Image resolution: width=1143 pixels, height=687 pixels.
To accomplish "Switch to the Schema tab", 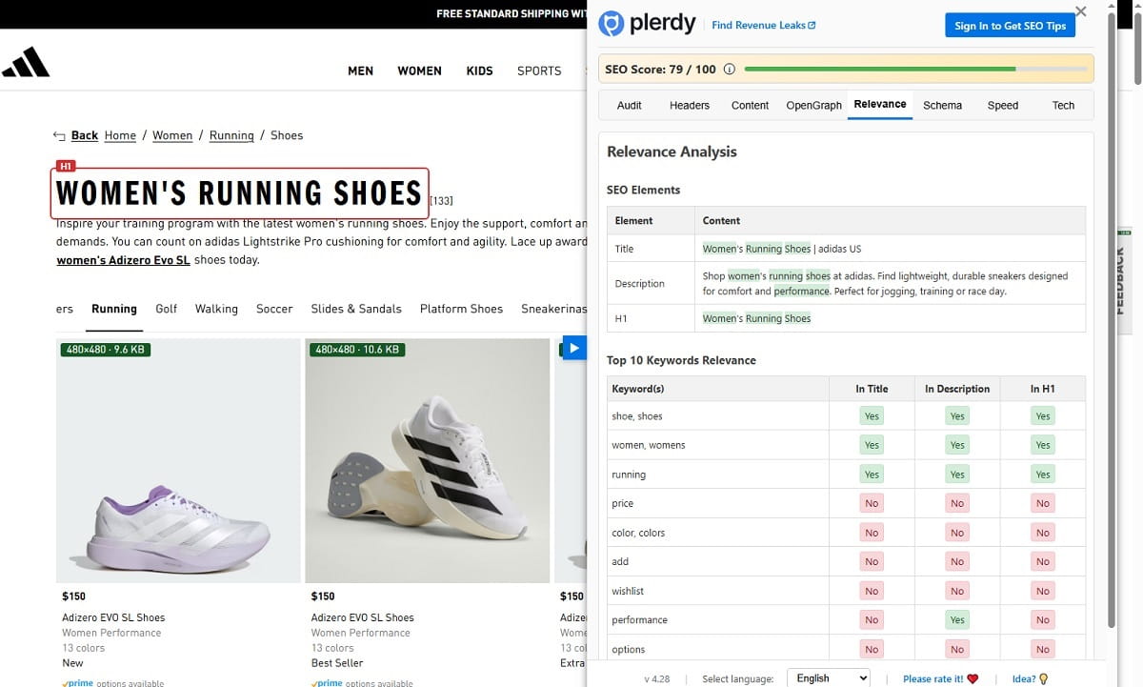I will (x=942, y=105).
